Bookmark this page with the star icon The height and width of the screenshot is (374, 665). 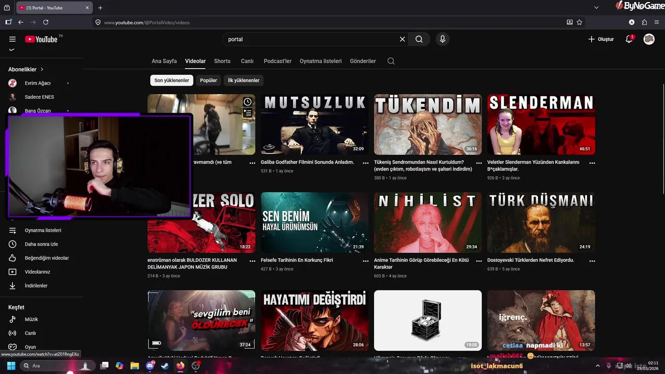click(579, 22)
